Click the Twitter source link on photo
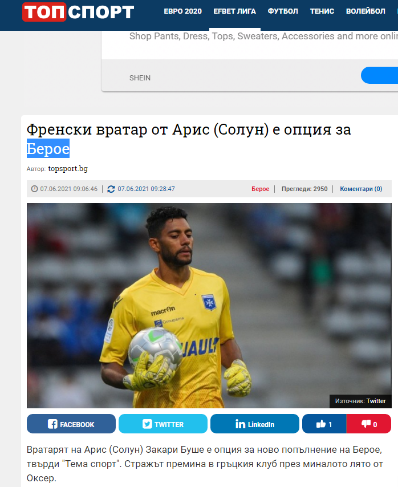Viewport: 398px width, 487px height. pos(376,401)
